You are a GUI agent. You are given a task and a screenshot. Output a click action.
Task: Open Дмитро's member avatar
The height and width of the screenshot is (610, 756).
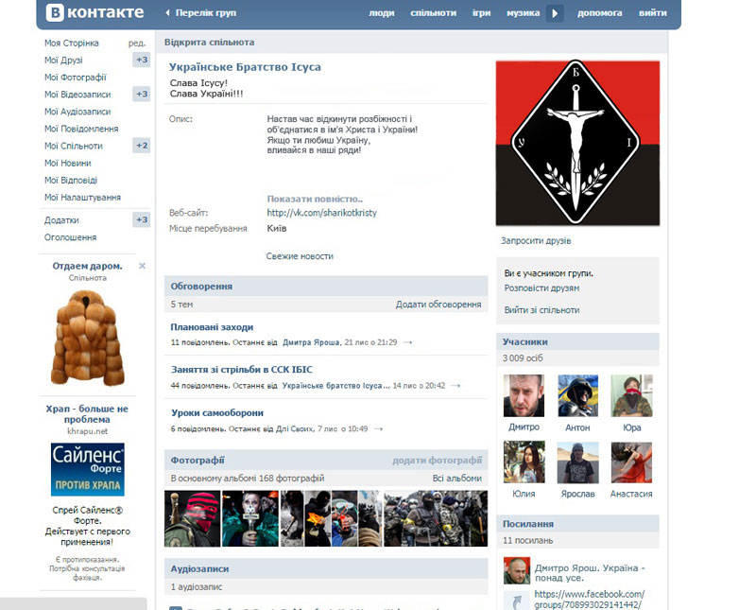(x=524, y=395)
